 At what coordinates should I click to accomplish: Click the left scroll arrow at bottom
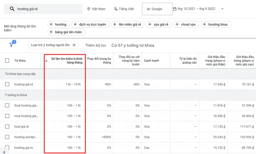coord(4,152)
